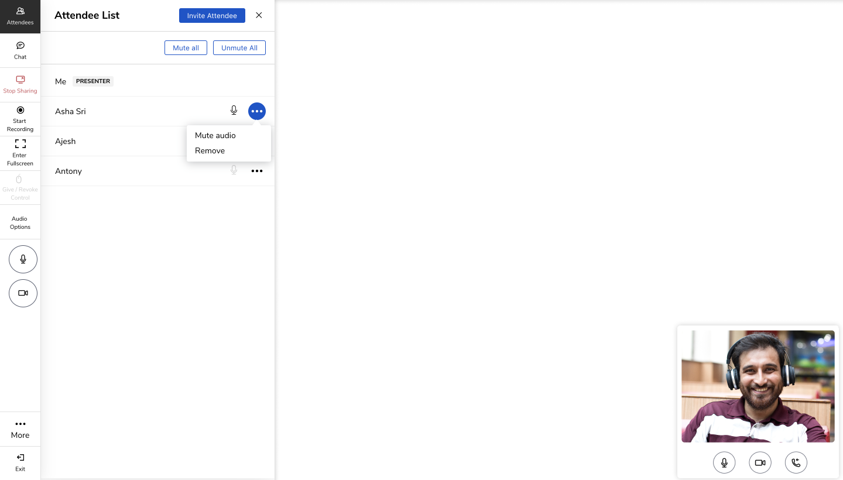This screenshot has width=843, height=480.
Task: Exit the meeting
Action: 20,462
